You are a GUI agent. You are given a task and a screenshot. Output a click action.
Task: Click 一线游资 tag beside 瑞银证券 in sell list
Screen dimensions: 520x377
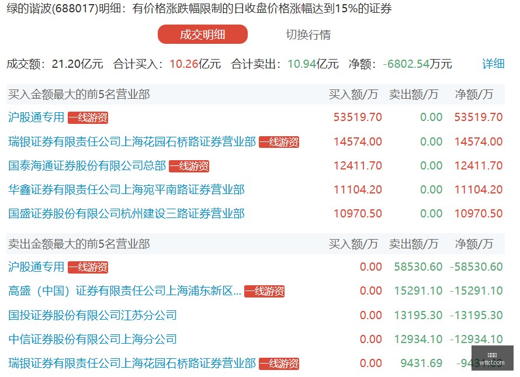[x=279, y=364]
